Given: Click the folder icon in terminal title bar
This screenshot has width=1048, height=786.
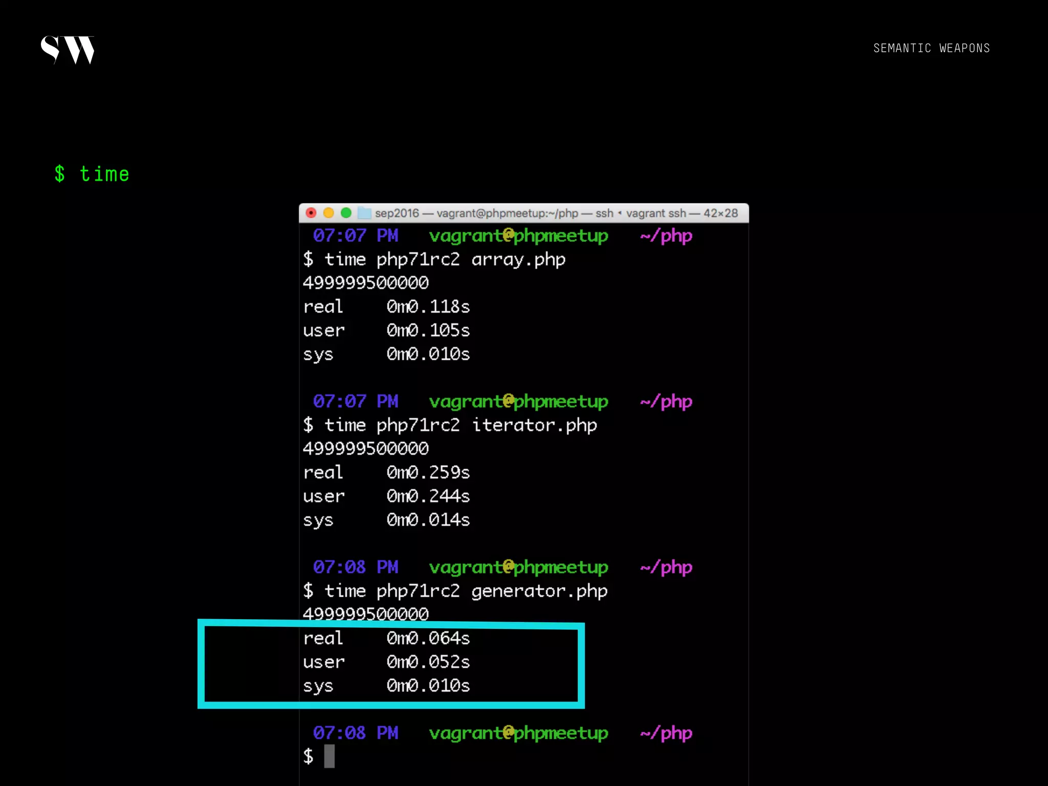Looking at the screenshot, I should 364,213.
